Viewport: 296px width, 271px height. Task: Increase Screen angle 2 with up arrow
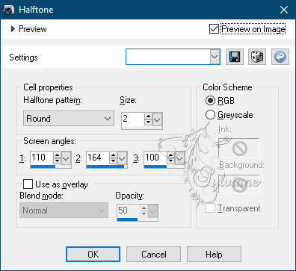coord(114,155)
